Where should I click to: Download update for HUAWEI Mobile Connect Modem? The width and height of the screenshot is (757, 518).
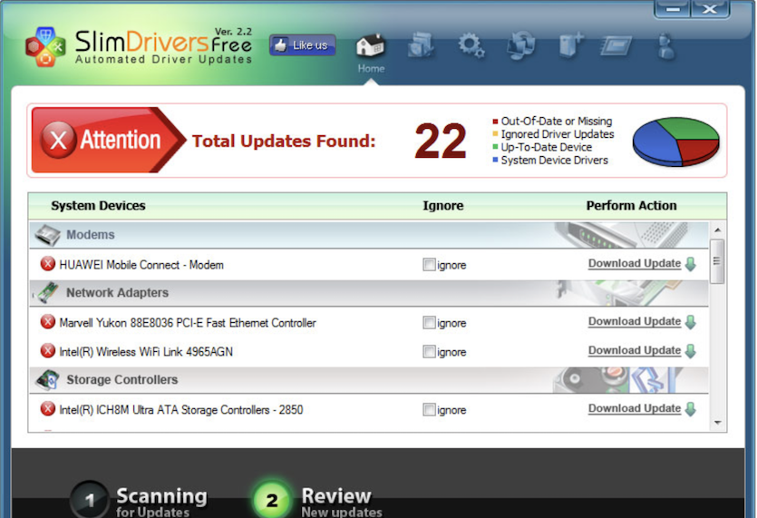[x=635, y=264]
